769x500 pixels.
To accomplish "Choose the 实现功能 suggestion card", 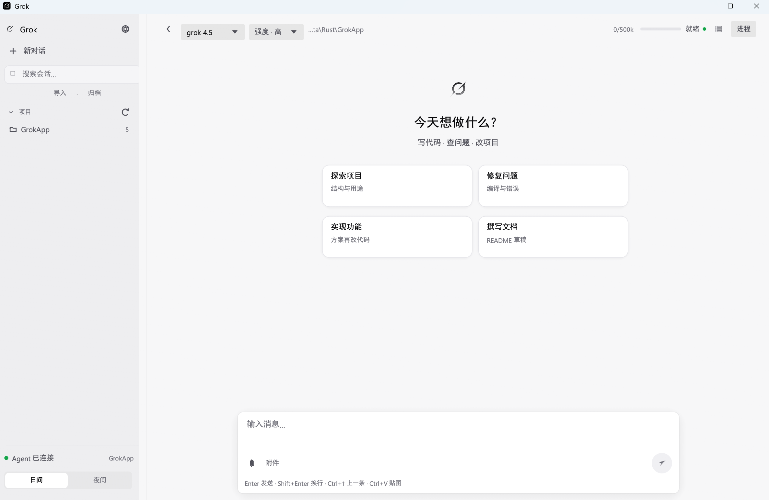I will click(x=397, y=237).
